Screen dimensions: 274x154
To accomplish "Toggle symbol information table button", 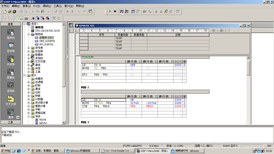I will (x=26, y=18).
